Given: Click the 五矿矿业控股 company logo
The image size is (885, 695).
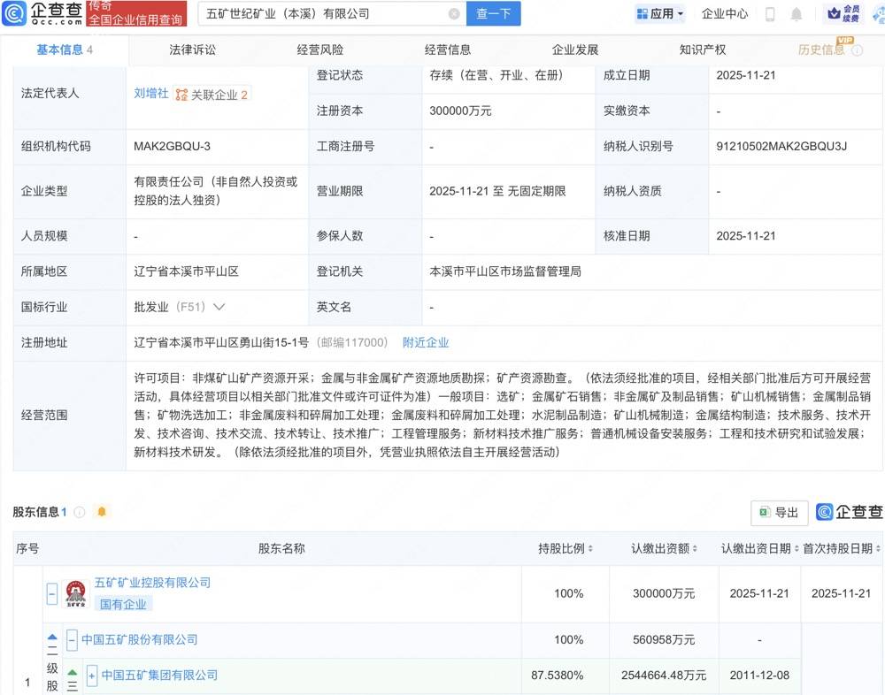Looking at the screenshot, I should click(x=76, y=593).
